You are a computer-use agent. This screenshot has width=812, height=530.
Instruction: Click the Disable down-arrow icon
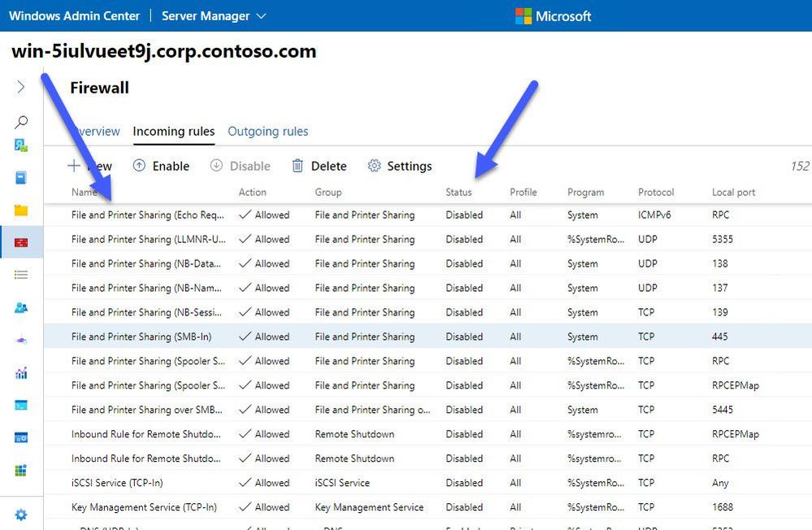[216, 166]
